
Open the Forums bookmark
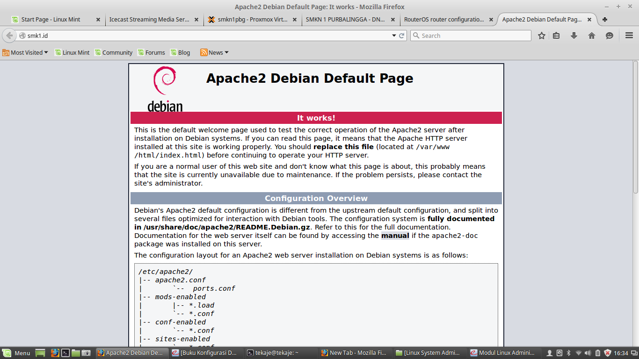pyautogui.click(x=151, y=52)
